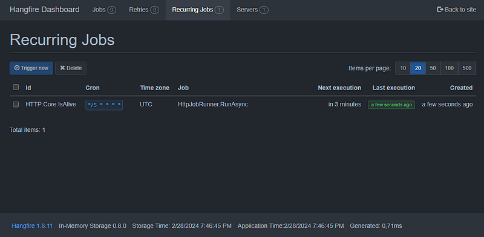The width and height of the screenshot is (484, 237).
Task: Click the Application Time footer entry
Action: tap(290, 226)
